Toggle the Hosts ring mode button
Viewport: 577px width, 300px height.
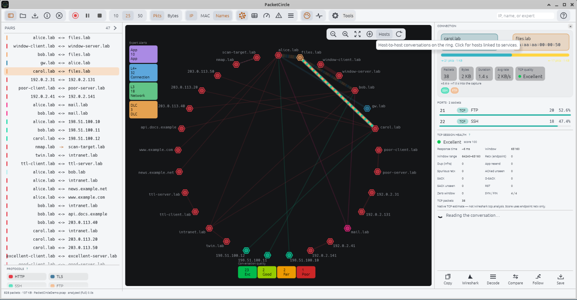[x=384, y=34]
